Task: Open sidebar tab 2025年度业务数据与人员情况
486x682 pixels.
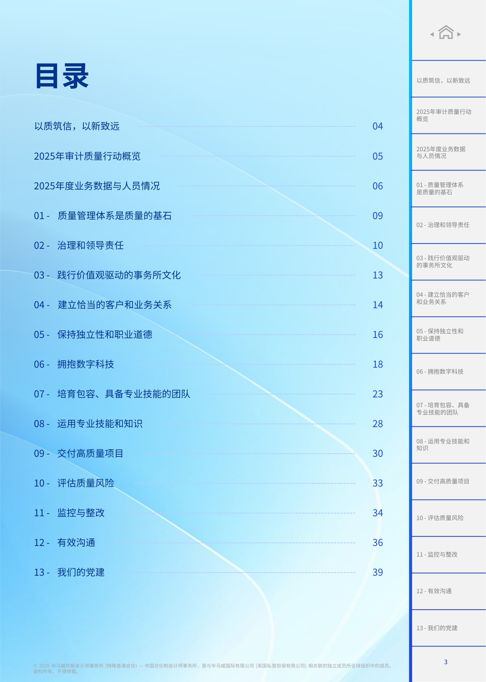Action: 449,152
